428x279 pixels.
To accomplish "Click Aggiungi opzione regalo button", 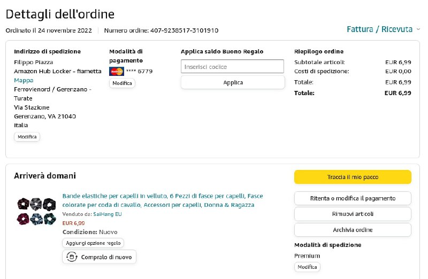I will (x=93, y=243).
